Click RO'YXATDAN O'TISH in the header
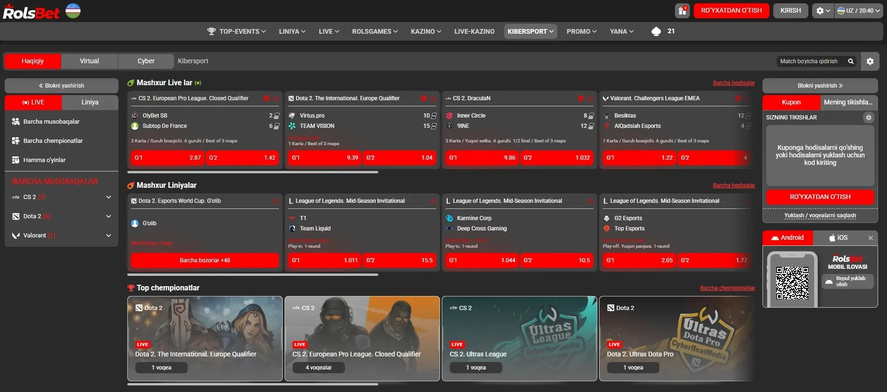The image size is (887, 392). (x=732, y=10)
